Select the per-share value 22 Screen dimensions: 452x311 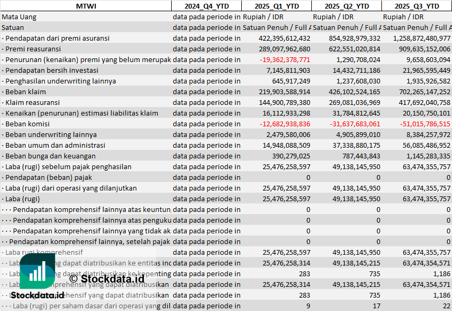tap(447, 306)
